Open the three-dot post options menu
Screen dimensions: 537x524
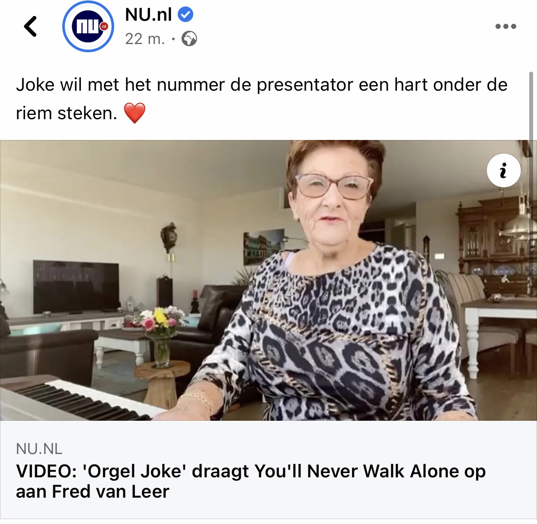pos(505,26)
